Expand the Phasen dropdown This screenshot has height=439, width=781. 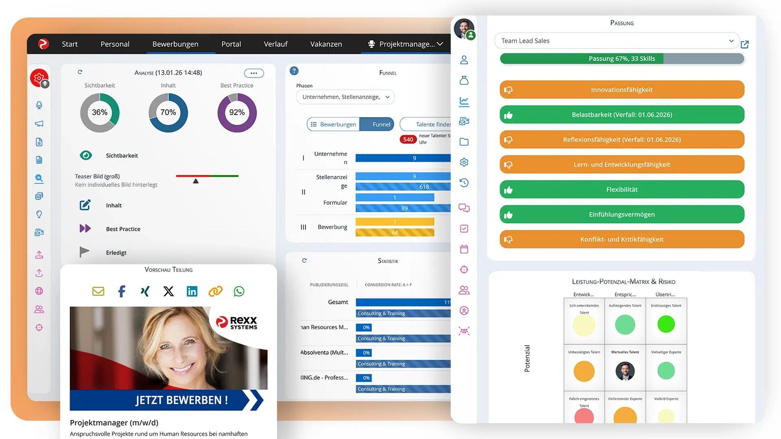[345, 97]
